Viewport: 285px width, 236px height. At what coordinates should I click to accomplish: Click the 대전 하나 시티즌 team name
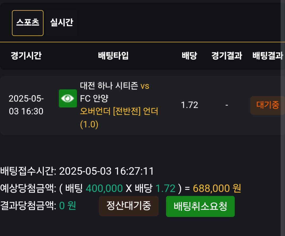109,86
